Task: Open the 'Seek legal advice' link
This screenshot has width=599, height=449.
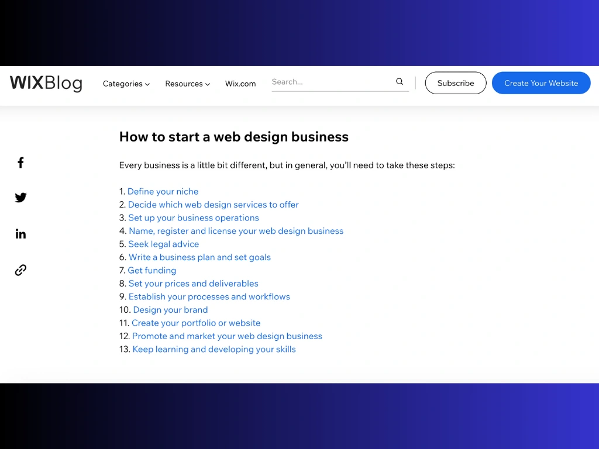Action: (x=164, y=244)
